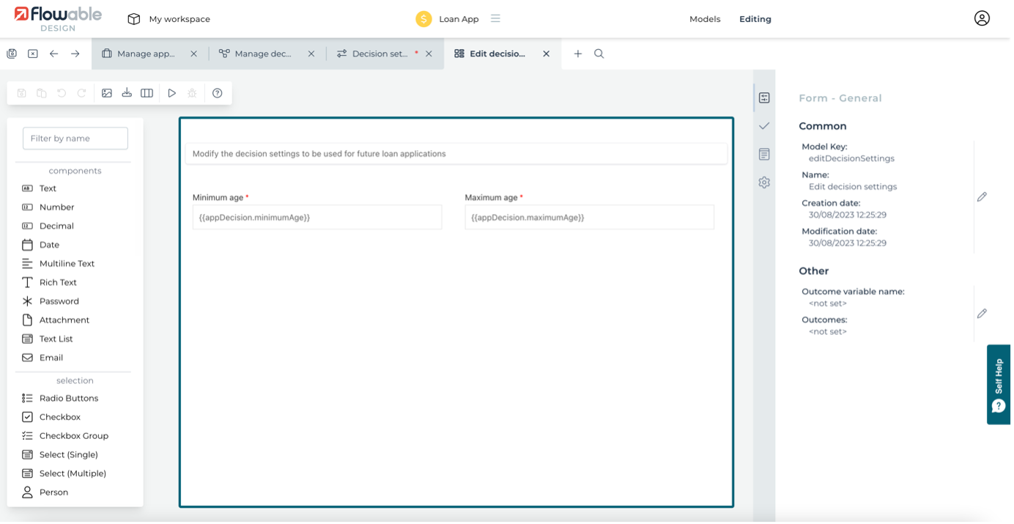1014x524 pixels.
Task: Search open models with magnifier icon
Action: click(x=599, y=53)
